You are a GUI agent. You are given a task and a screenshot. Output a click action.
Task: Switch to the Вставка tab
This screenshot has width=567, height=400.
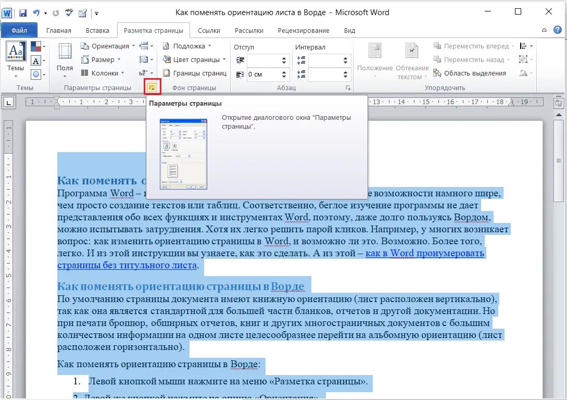pos(97,30)
